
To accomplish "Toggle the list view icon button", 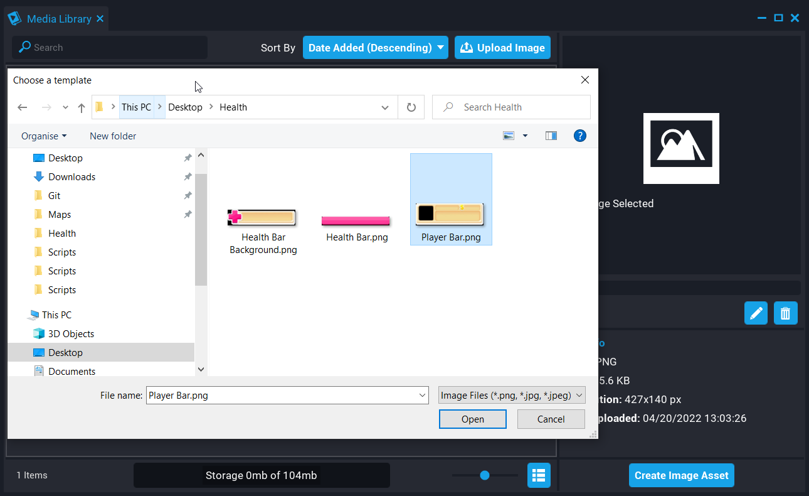I will 539,475.
